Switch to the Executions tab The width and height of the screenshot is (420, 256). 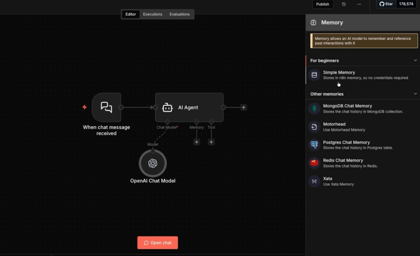pos(153,14)
